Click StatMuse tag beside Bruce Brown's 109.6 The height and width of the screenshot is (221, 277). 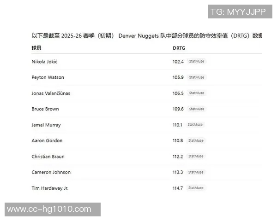[196, 109]
